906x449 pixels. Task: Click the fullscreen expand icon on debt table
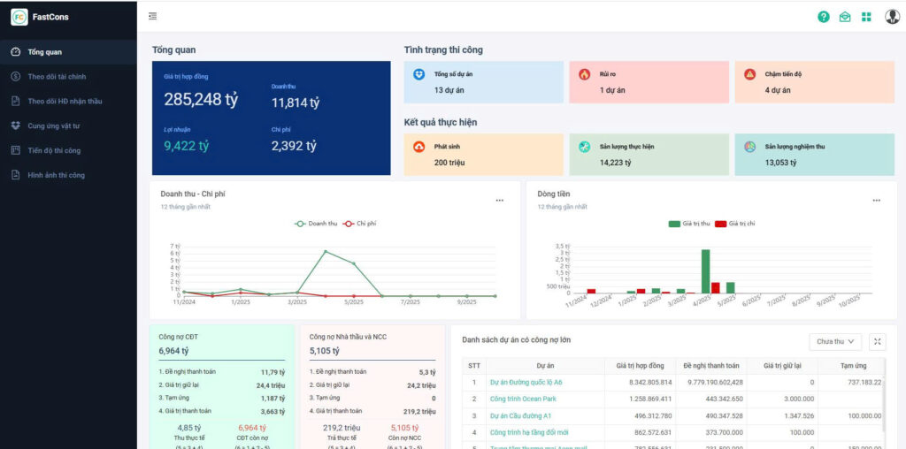pos(878,341)
